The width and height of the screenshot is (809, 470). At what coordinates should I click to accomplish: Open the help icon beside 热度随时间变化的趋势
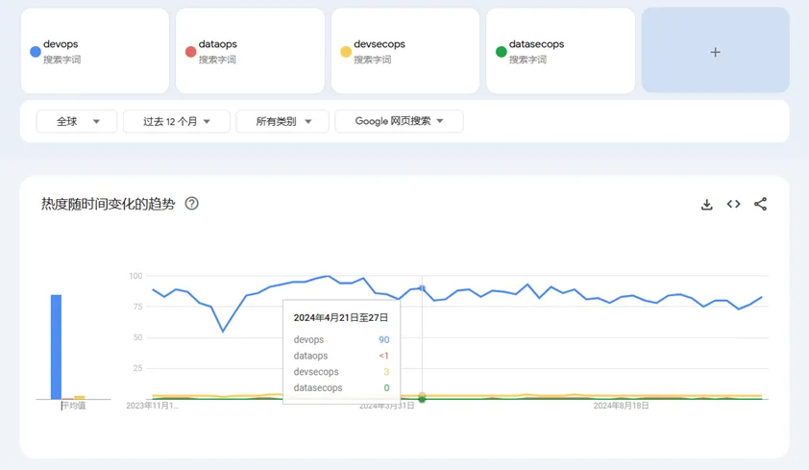coord(192,204)
